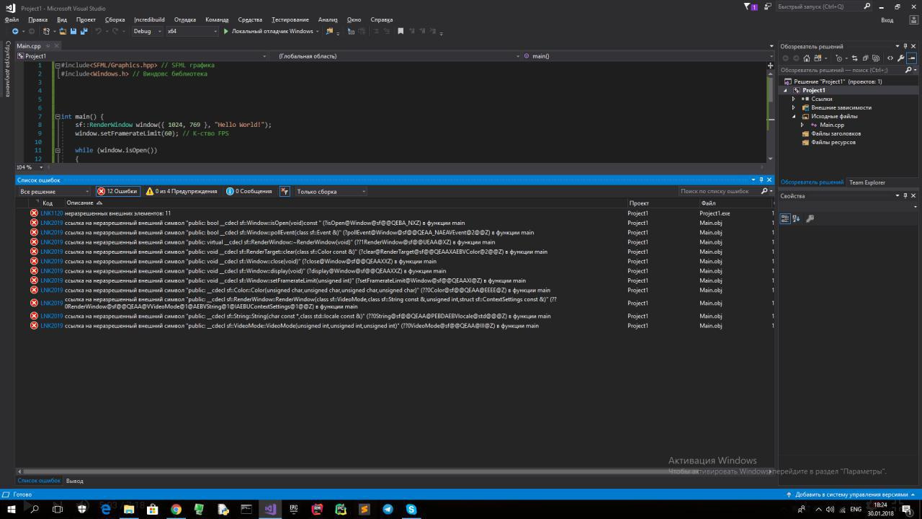Click the Home icon in Solution Explorer
Viewport: 922px width, 519px height.
click(x=807, y=58)
